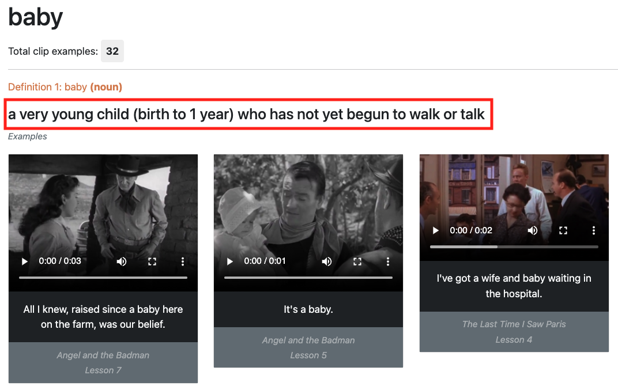Viewport: 618px width, 390px height.
Task: Click the "baby" page title
Action: (36, 17)
